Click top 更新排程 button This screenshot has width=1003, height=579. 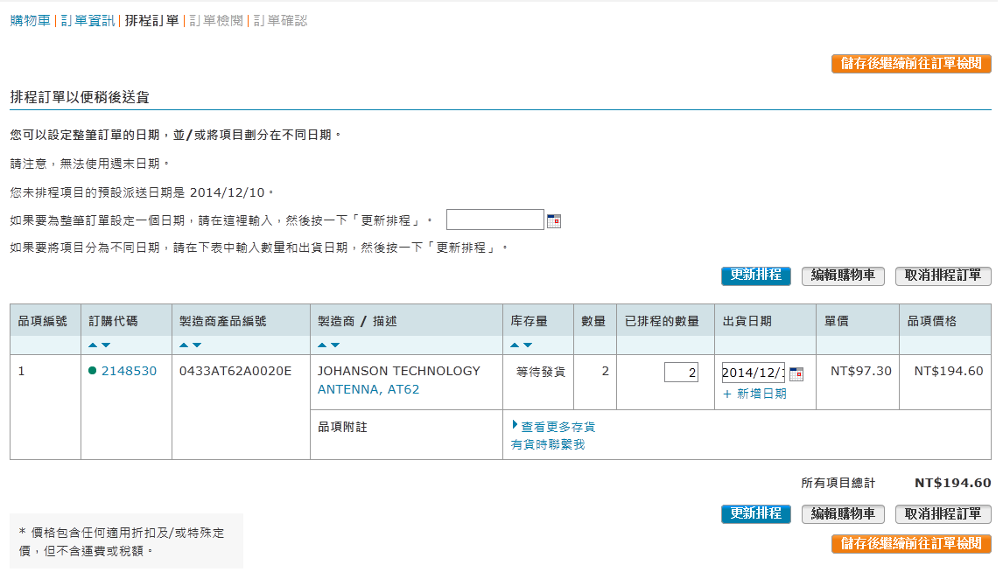click(756, 276)
